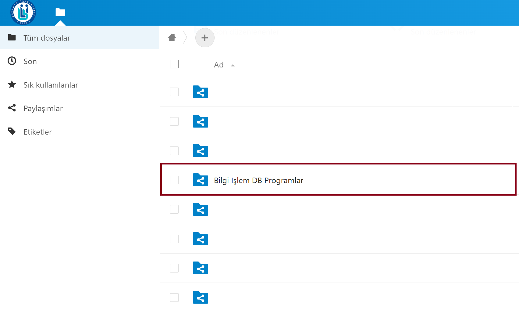This screenshot has height=314, width=519.
Task: Click the star icon beside Sık kullanılanlar
Action: (12, 85)
